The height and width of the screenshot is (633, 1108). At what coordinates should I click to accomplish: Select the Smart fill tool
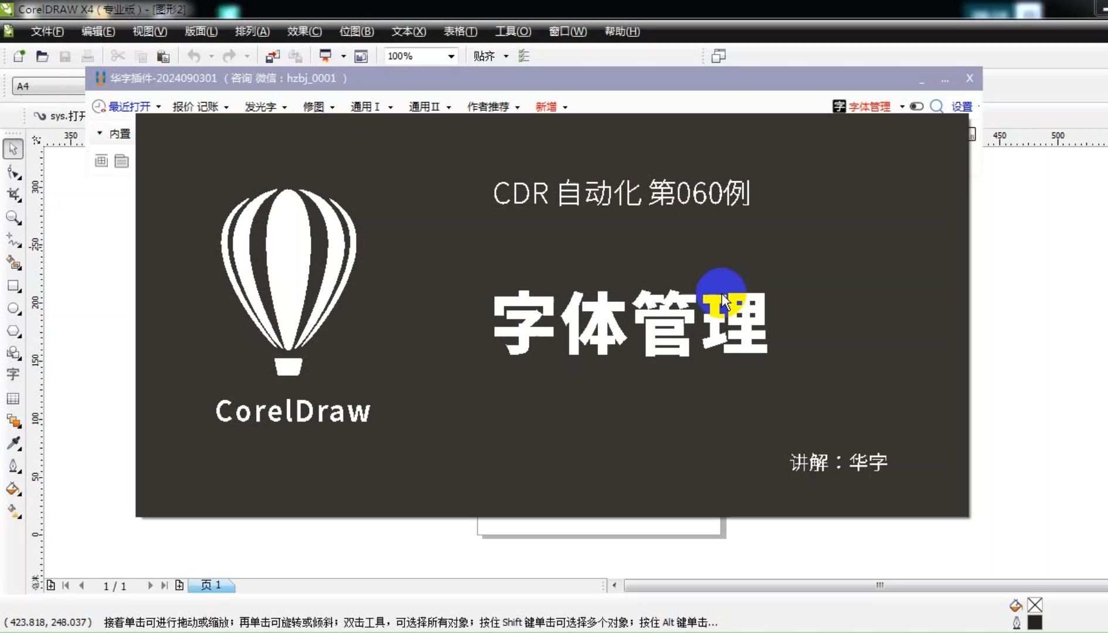(13, 263)
